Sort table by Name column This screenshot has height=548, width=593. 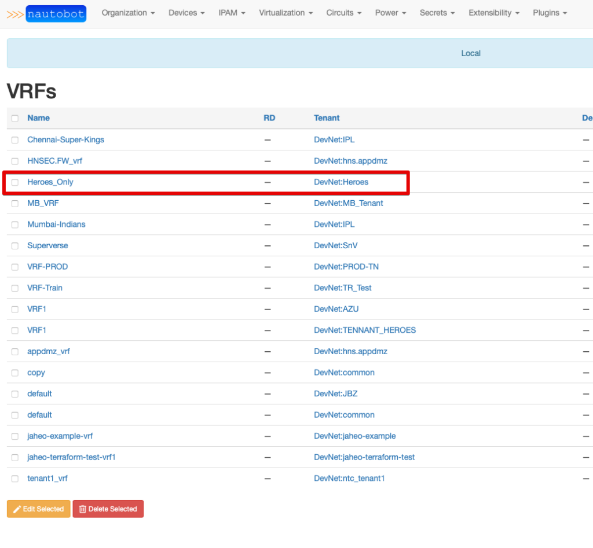39,118
